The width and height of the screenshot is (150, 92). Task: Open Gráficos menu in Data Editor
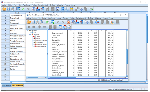click(x=53, y=5)
